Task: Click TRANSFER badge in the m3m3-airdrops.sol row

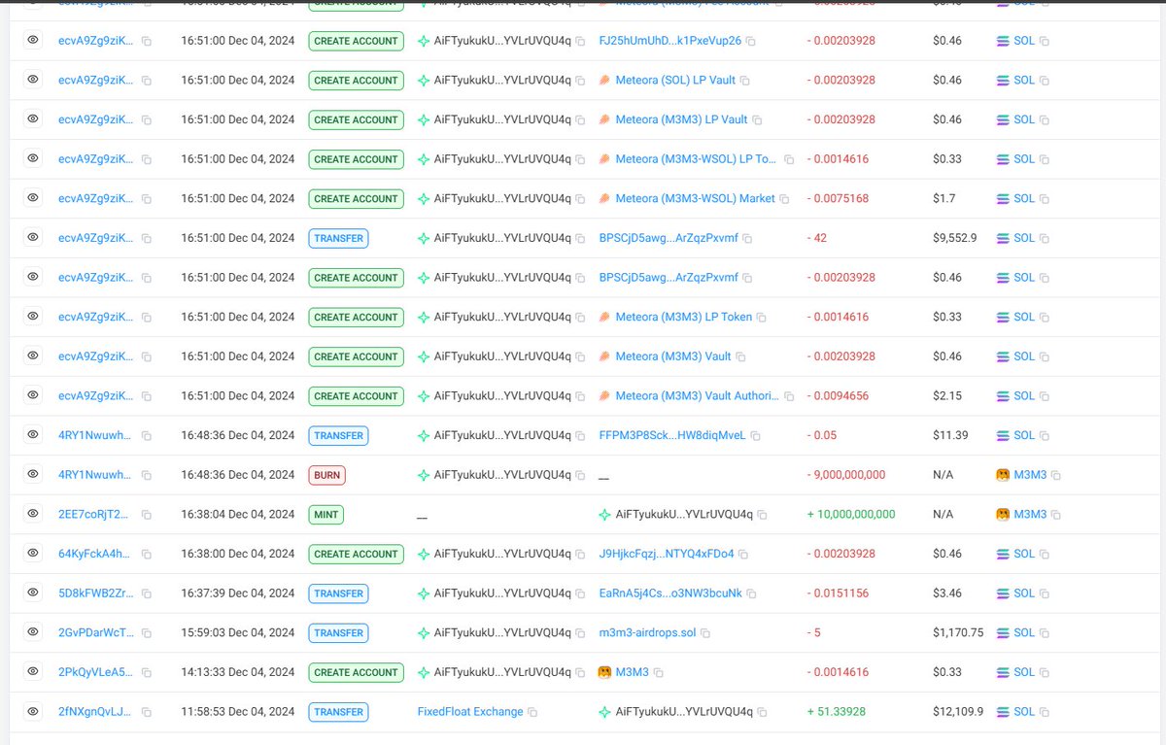Action: pos(338,632)
